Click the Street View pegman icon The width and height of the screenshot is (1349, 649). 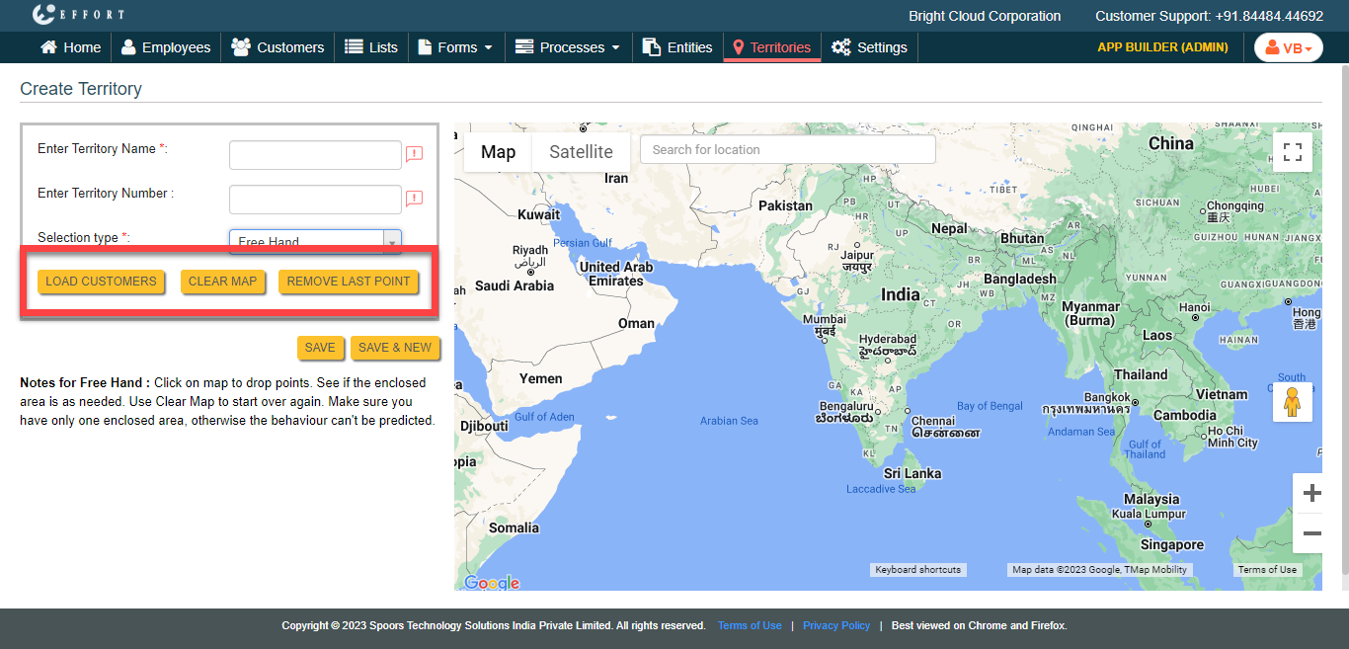click(x=1292, y=402)
